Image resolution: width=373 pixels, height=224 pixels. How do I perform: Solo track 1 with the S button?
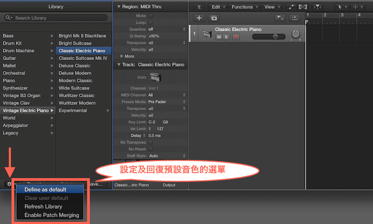click(x=226, y=37)
